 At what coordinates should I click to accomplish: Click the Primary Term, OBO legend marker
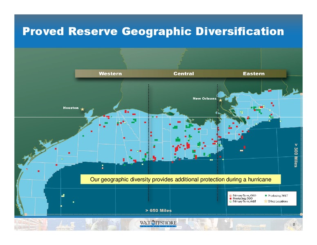pyautogui.click(x=230, y=196)
